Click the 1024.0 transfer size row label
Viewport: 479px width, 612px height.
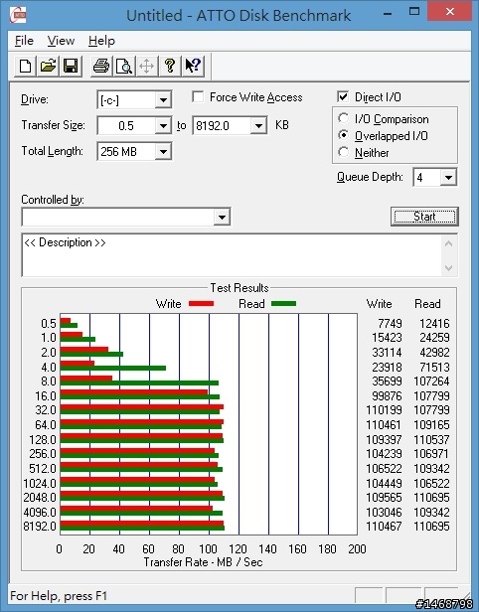pyautogui.click(x=40, y=484)
